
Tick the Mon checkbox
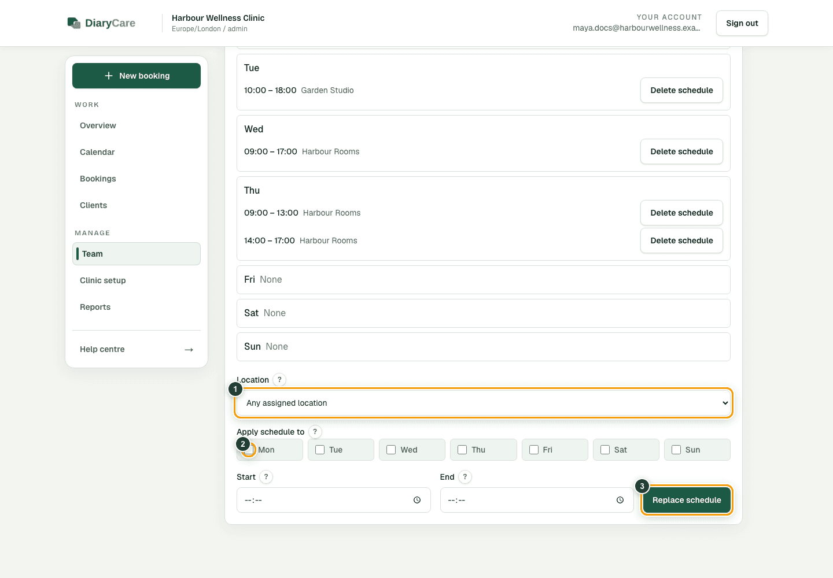pyautogui.click(x=249, y=450)
